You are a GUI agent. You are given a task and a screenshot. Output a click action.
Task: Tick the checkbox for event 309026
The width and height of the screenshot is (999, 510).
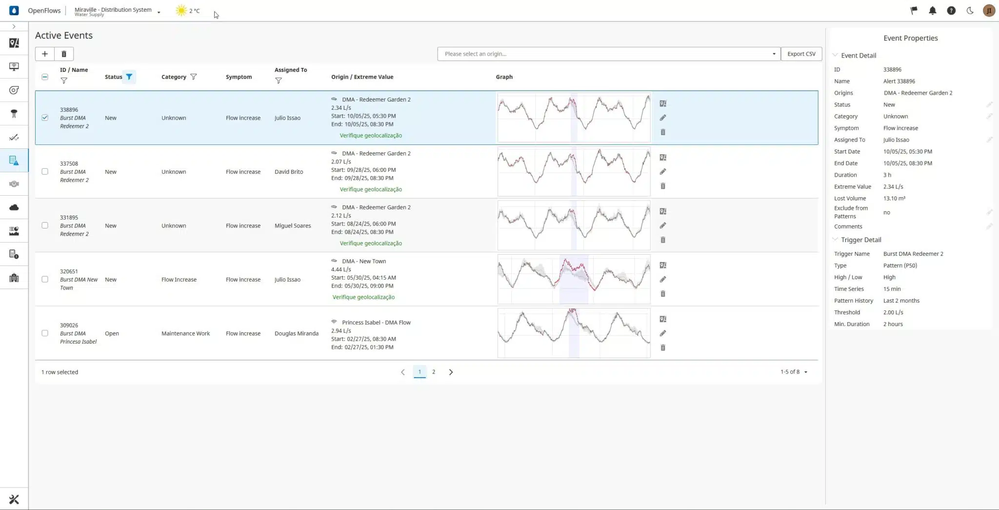click(x=45, y=333)
